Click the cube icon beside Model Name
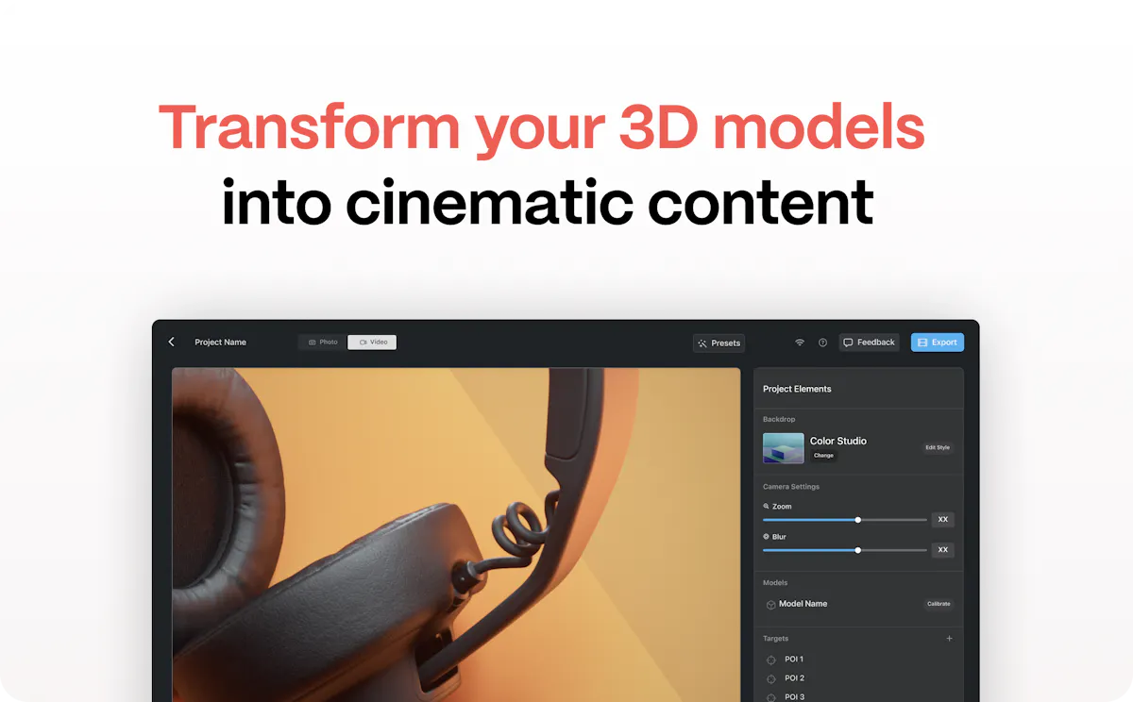1133x702 pixels. tap(770, 605)
